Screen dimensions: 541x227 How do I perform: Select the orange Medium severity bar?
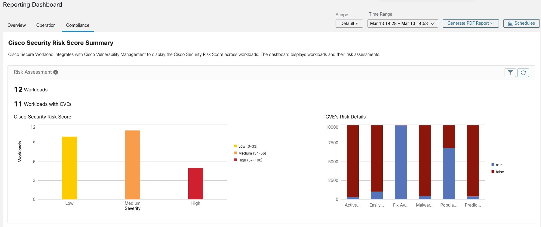[133, 165]
